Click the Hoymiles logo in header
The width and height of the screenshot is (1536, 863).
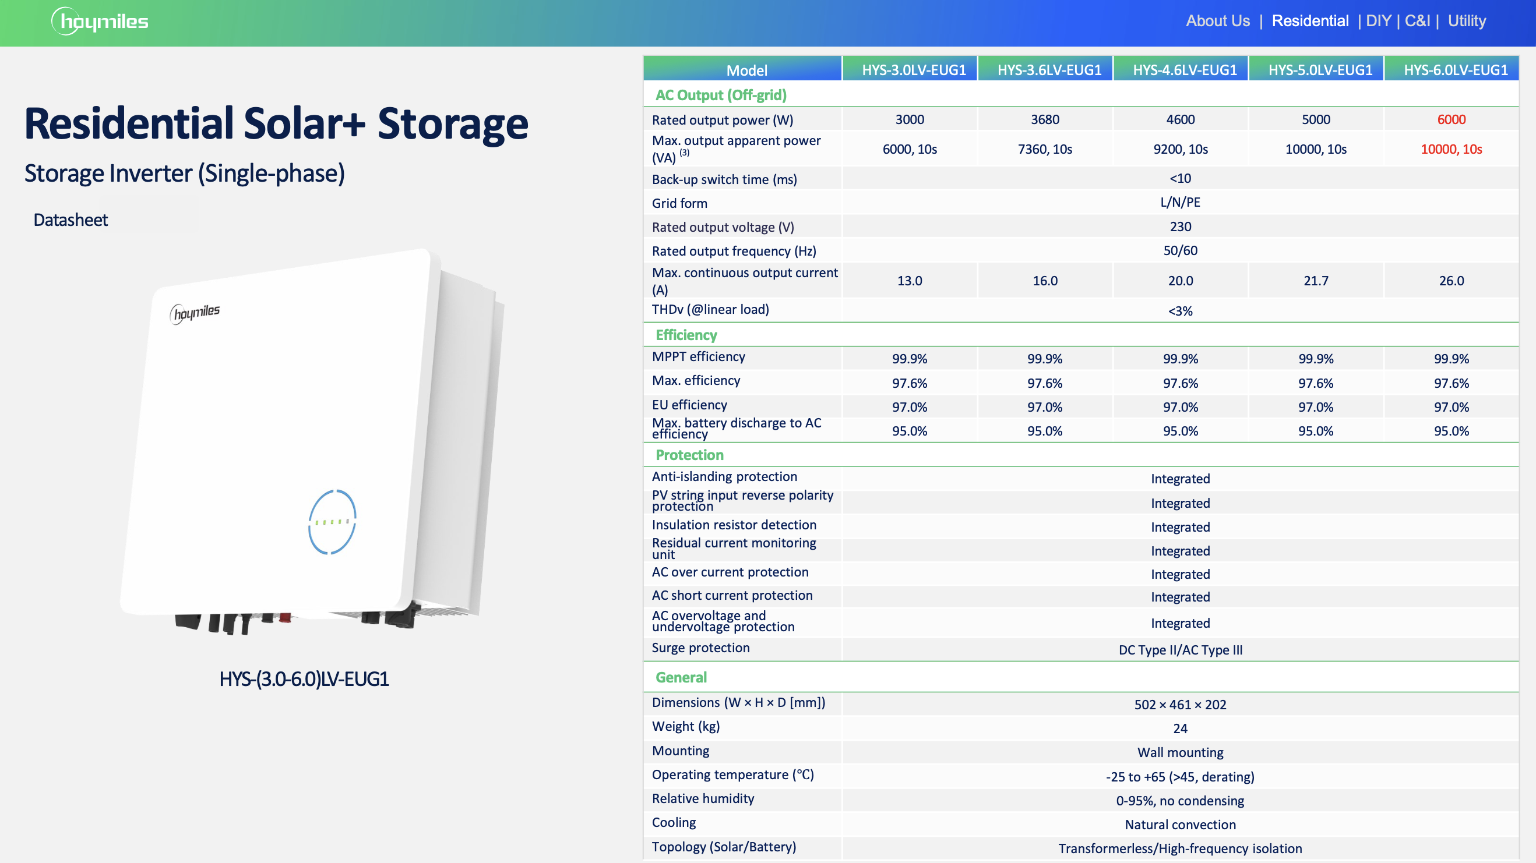tap(100, 22)
